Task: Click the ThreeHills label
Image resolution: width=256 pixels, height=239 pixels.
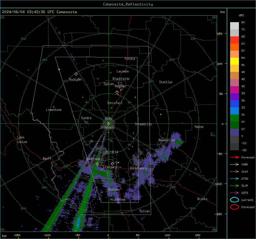Action: click(x=143, y=124)
